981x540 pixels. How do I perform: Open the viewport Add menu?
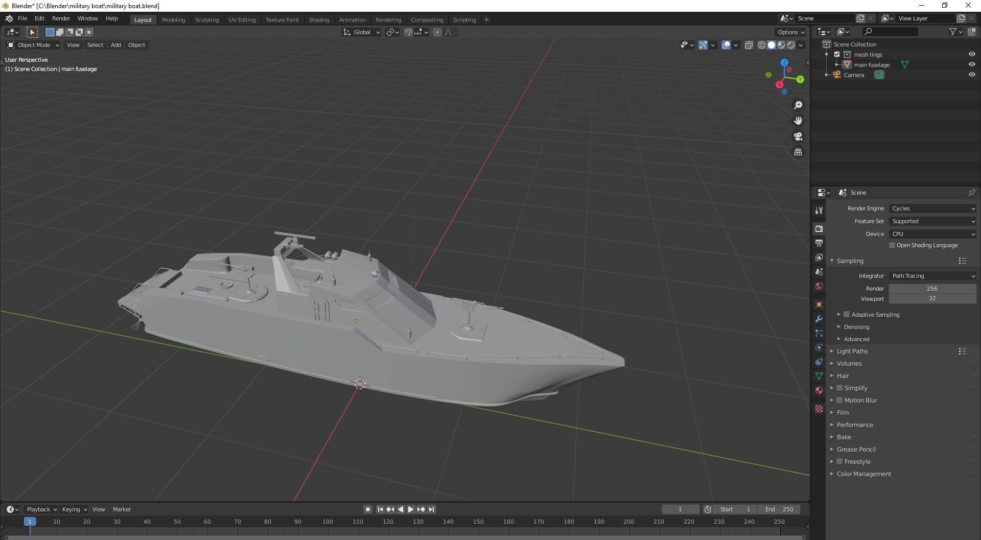pos(116,45)
